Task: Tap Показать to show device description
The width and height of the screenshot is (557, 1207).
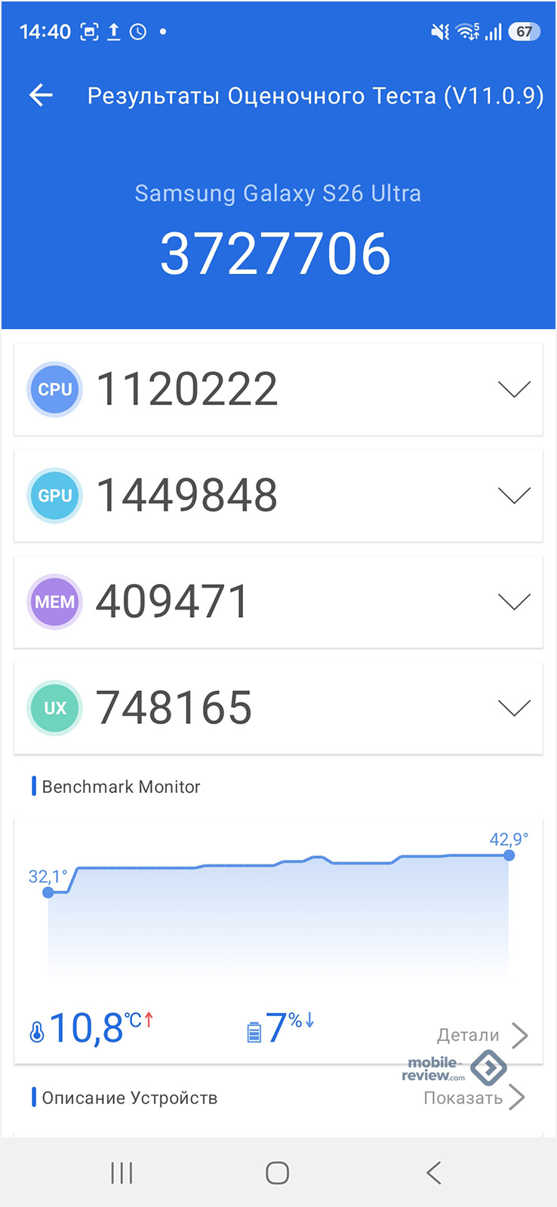Action: 473,1098
